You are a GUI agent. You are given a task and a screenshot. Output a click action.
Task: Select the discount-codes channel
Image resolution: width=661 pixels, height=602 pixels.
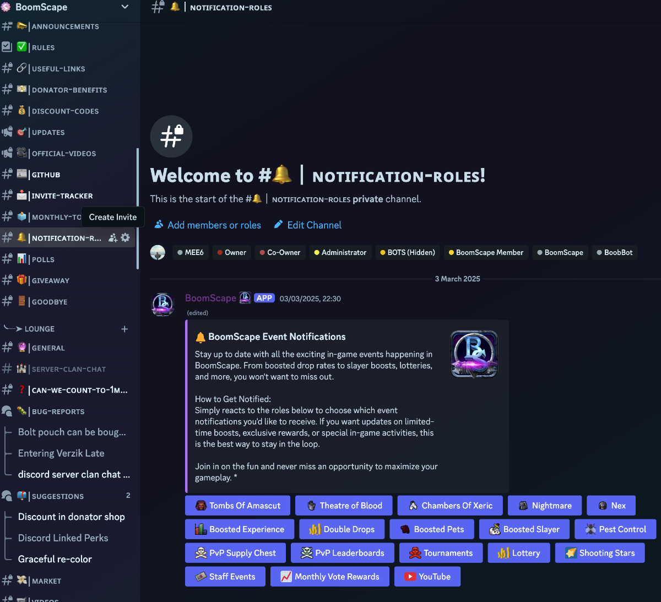pos(68,111)
